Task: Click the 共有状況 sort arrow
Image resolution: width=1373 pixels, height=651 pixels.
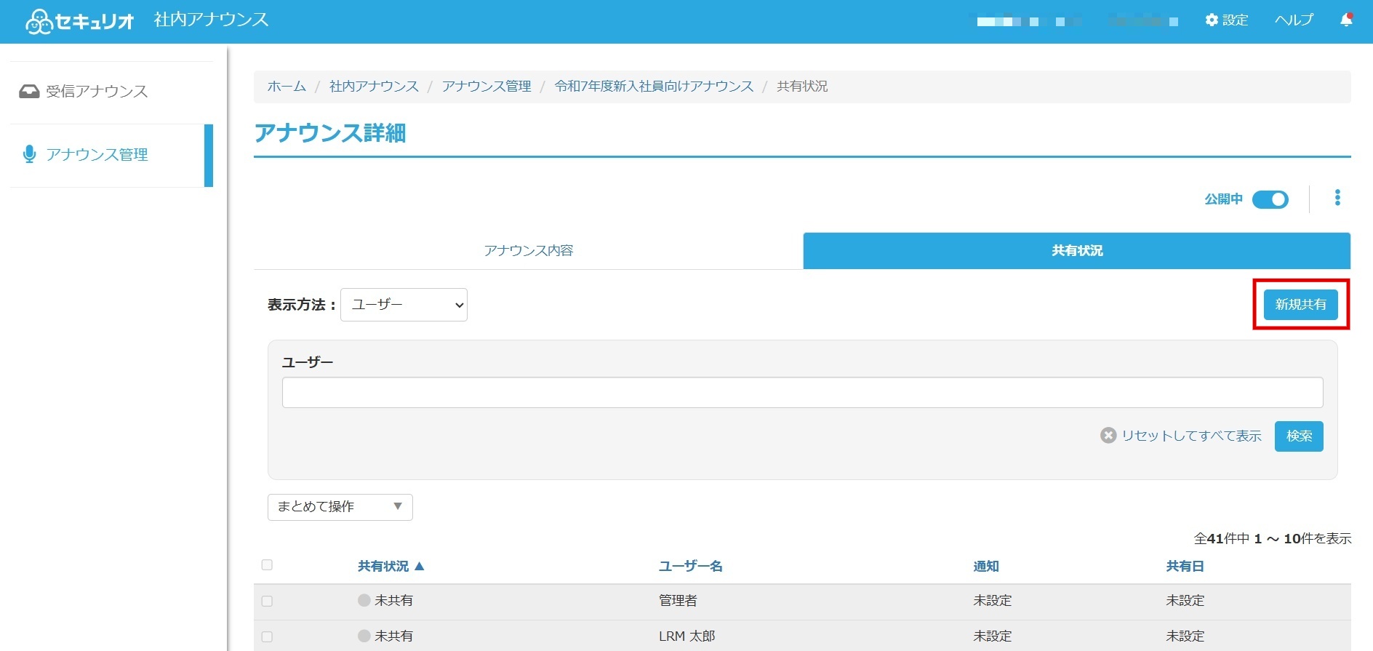Action: [419, 566]
